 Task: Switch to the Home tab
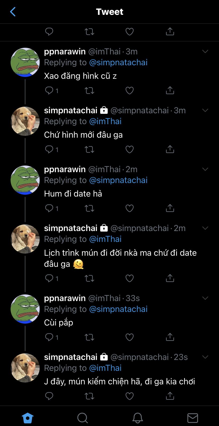(28, 418)
